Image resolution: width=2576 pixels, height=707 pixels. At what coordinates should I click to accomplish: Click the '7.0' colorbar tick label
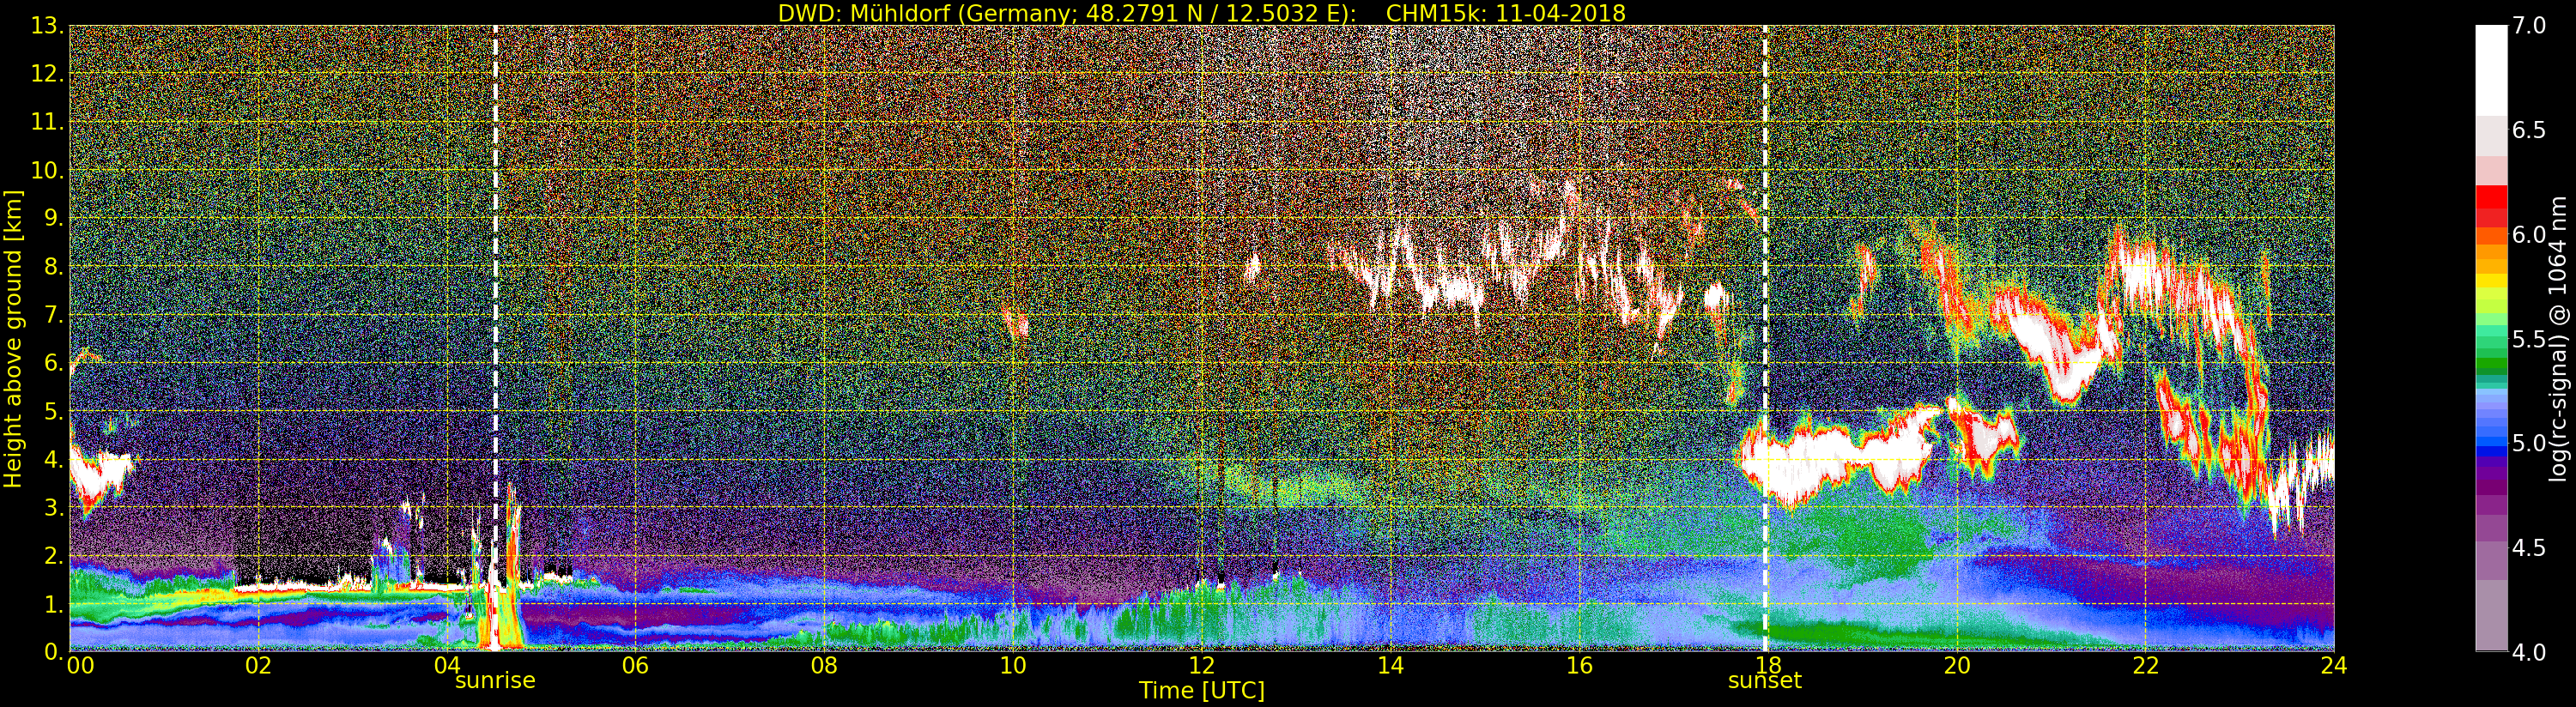click(x=2529, y=26)
